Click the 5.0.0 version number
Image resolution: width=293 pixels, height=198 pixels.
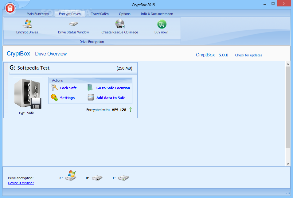point(223,55)
